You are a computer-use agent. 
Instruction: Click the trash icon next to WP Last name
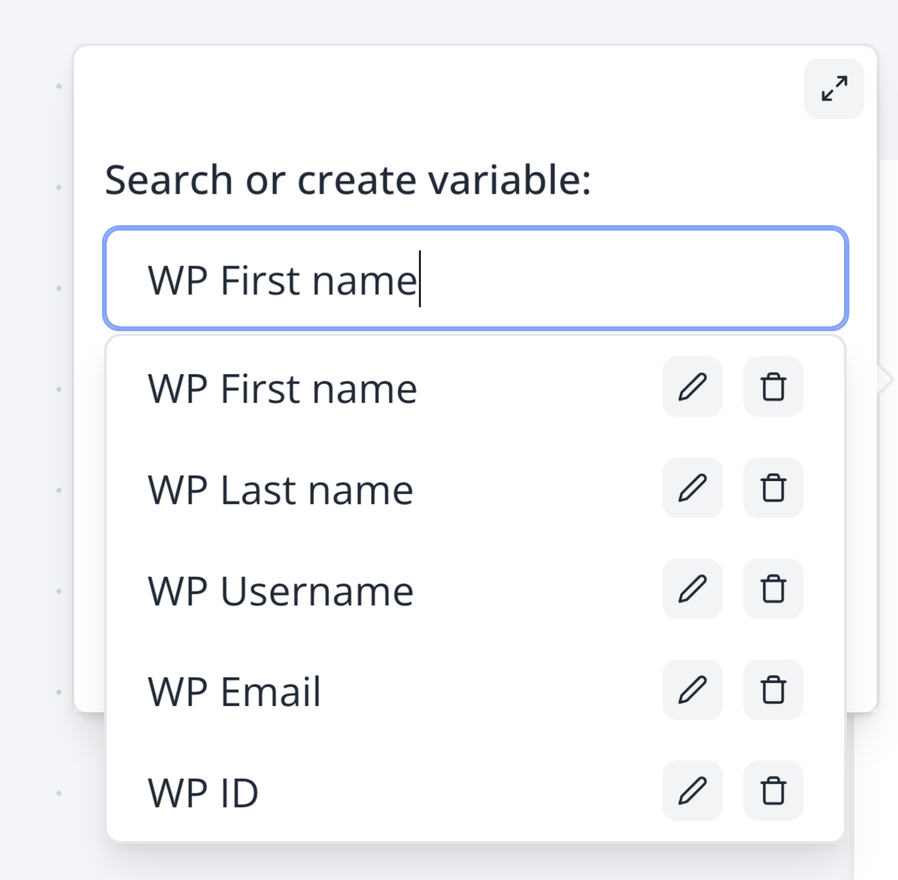tap(773, 489)
